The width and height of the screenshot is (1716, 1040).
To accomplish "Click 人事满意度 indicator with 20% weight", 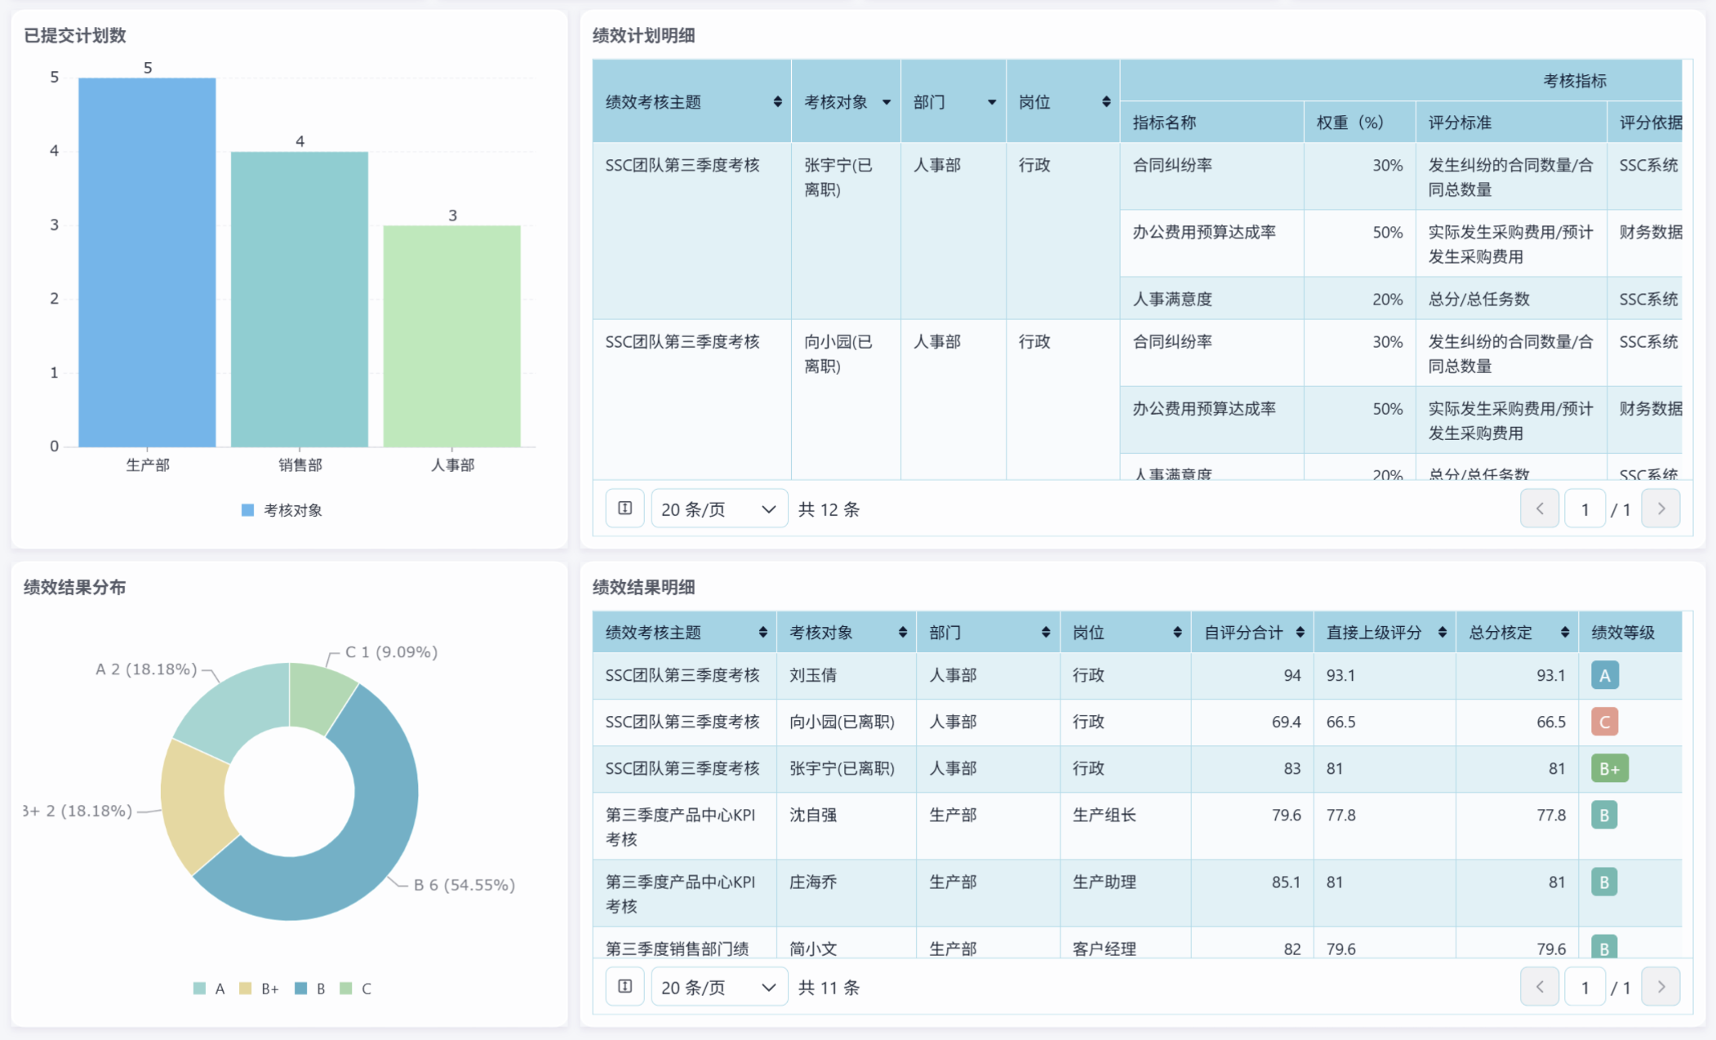I will coord(1172,299).
